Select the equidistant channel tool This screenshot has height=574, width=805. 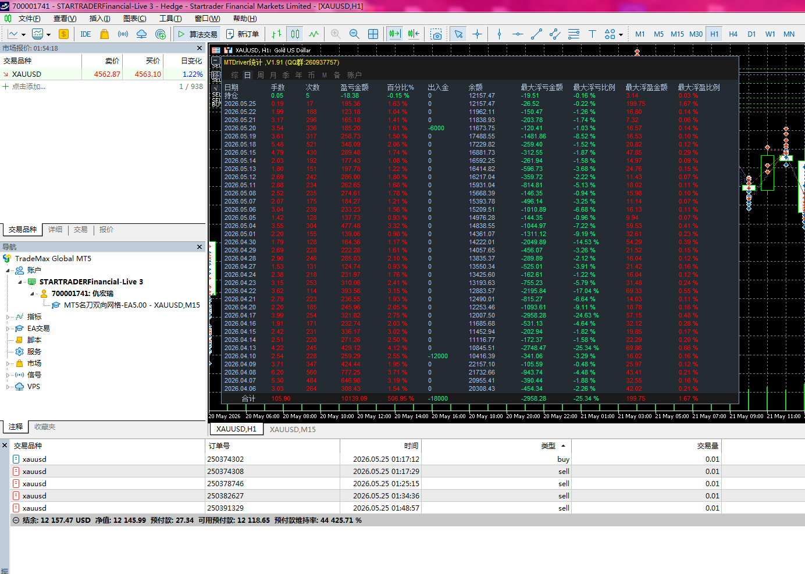555,34
